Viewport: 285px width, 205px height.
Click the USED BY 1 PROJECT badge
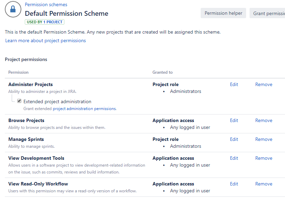[x=44, y=22]
